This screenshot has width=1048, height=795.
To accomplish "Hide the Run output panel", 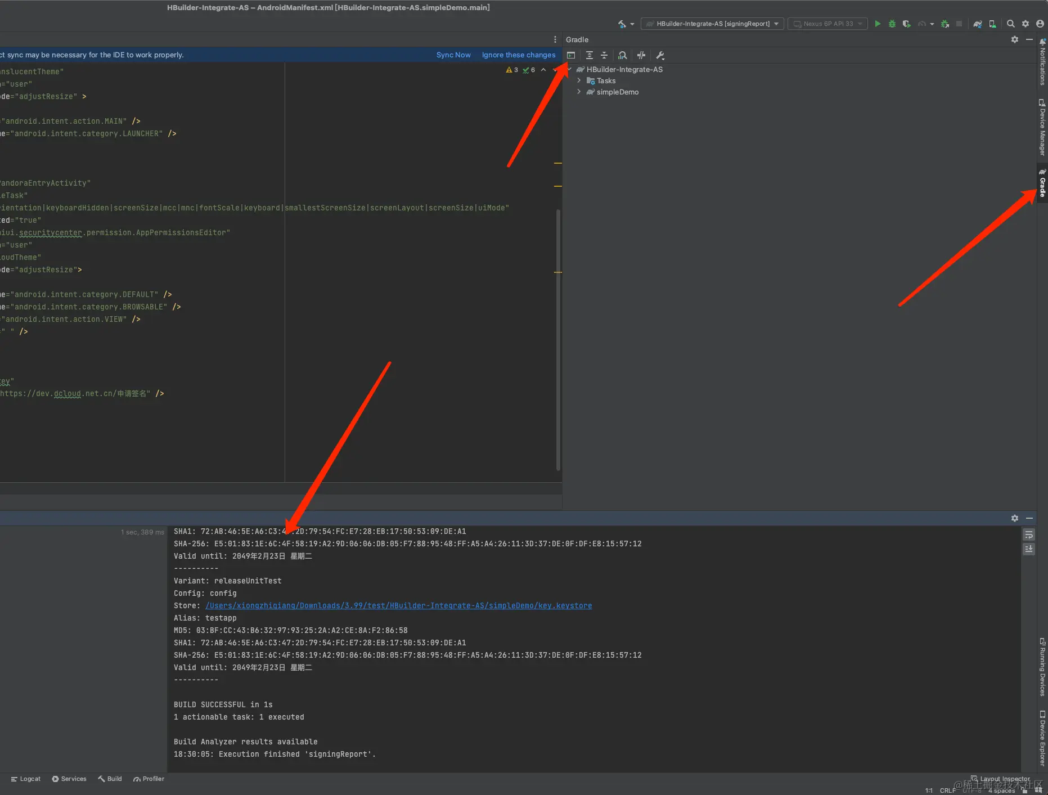I will pyautogui.click(x=1029, y=518).
